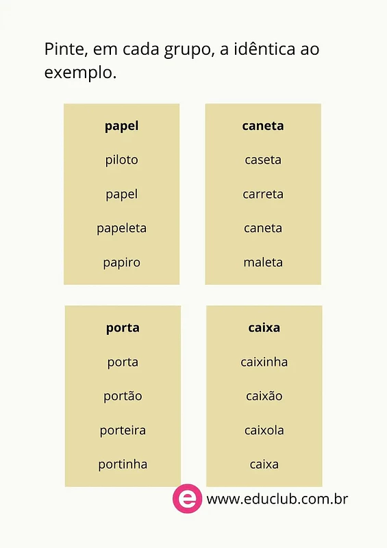Screen dimensions: 387x548
Task: Select the word caixão
Action: tap(264, 396)
